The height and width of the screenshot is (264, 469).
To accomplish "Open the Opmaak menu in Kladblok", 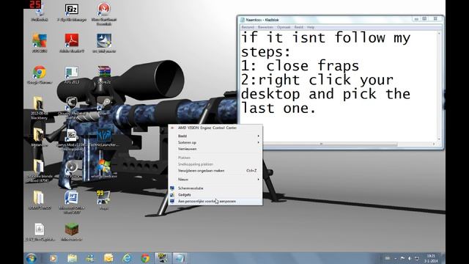I will (x=284, y=27).
